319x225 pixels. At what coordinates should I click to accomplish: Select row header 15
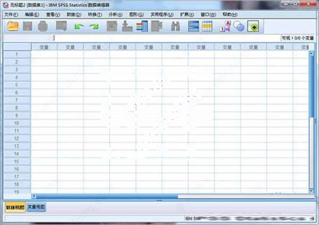point(17,161)
